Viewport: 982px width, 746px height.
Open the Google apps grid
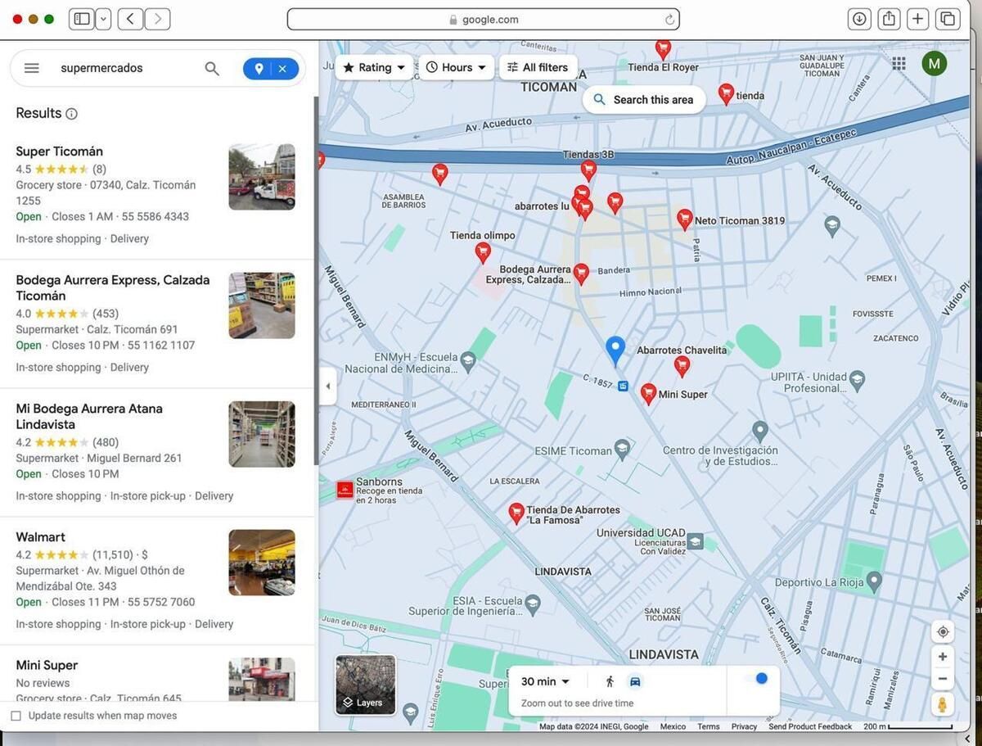click(899, 64)
